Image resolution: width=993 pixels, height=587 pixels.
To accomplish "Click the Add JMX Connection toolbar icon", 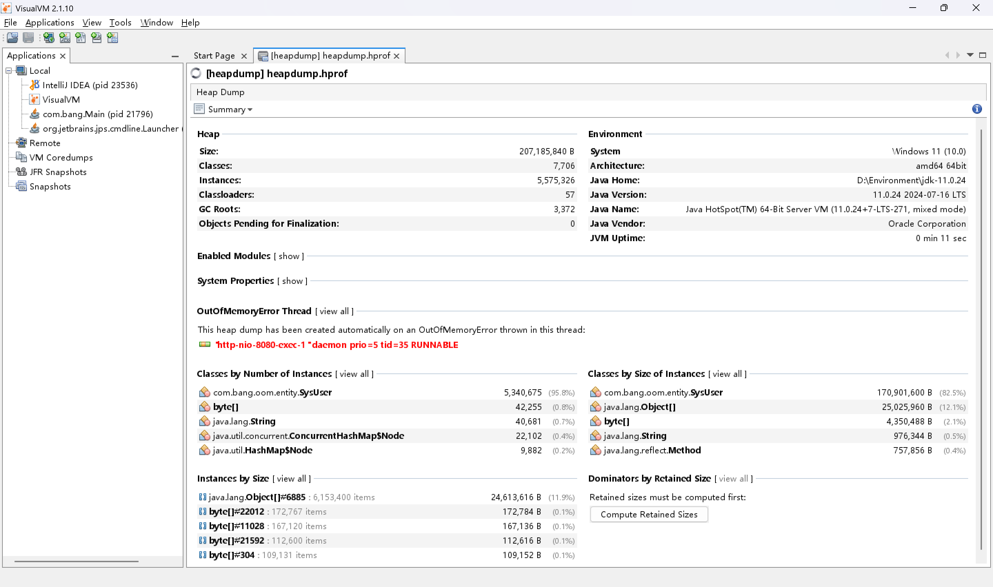I will click(x=65, y=38).
